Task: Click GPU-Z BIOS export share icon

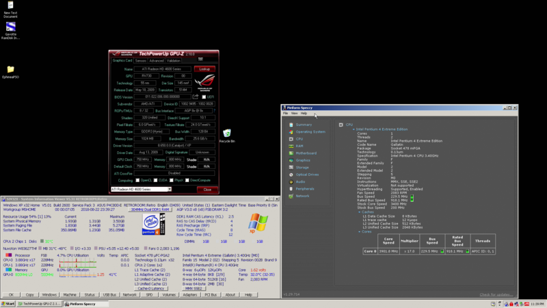Action: [196, 97]
